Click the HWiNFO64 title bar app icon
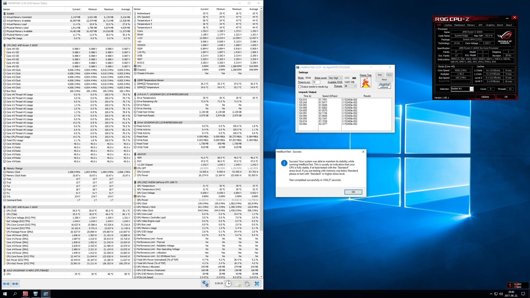The image size is (530, 298). [5, 3]
